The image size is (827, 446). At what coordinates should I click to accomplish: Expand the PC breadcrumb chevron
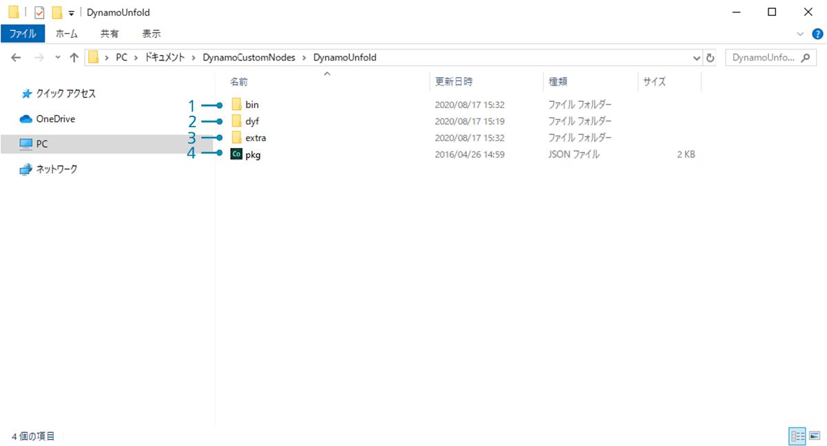(136, 58)
